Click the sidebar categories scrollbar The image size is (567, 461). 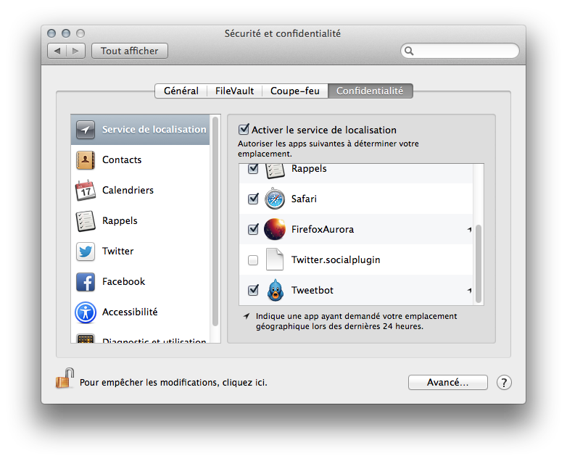point(215,221)
